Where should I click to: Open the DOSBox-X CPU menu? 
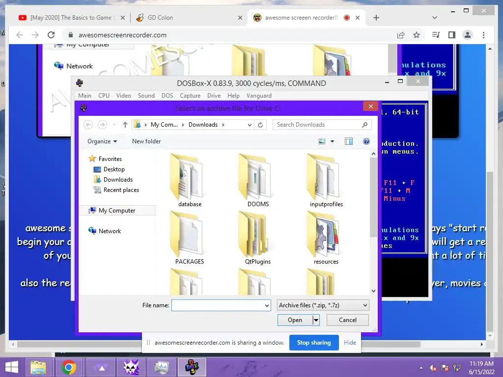point(104,96)
